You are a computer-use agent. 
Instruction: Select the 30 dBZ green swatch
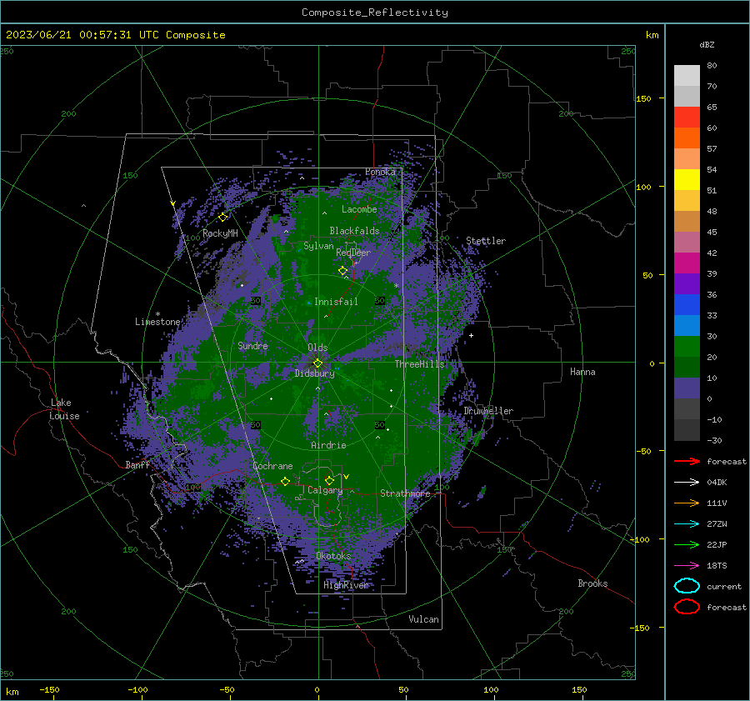click(x=687, y=346)
